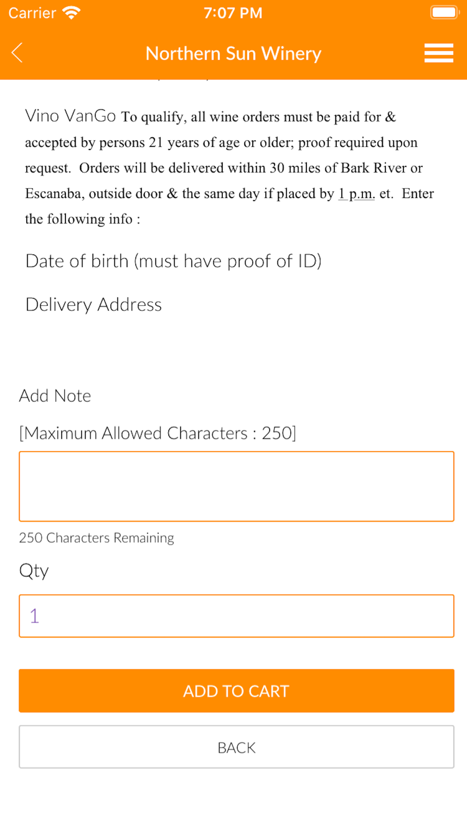Tap the Qty label
The width and height of the screenshot is (467, 831).
(x=34, y=571)
